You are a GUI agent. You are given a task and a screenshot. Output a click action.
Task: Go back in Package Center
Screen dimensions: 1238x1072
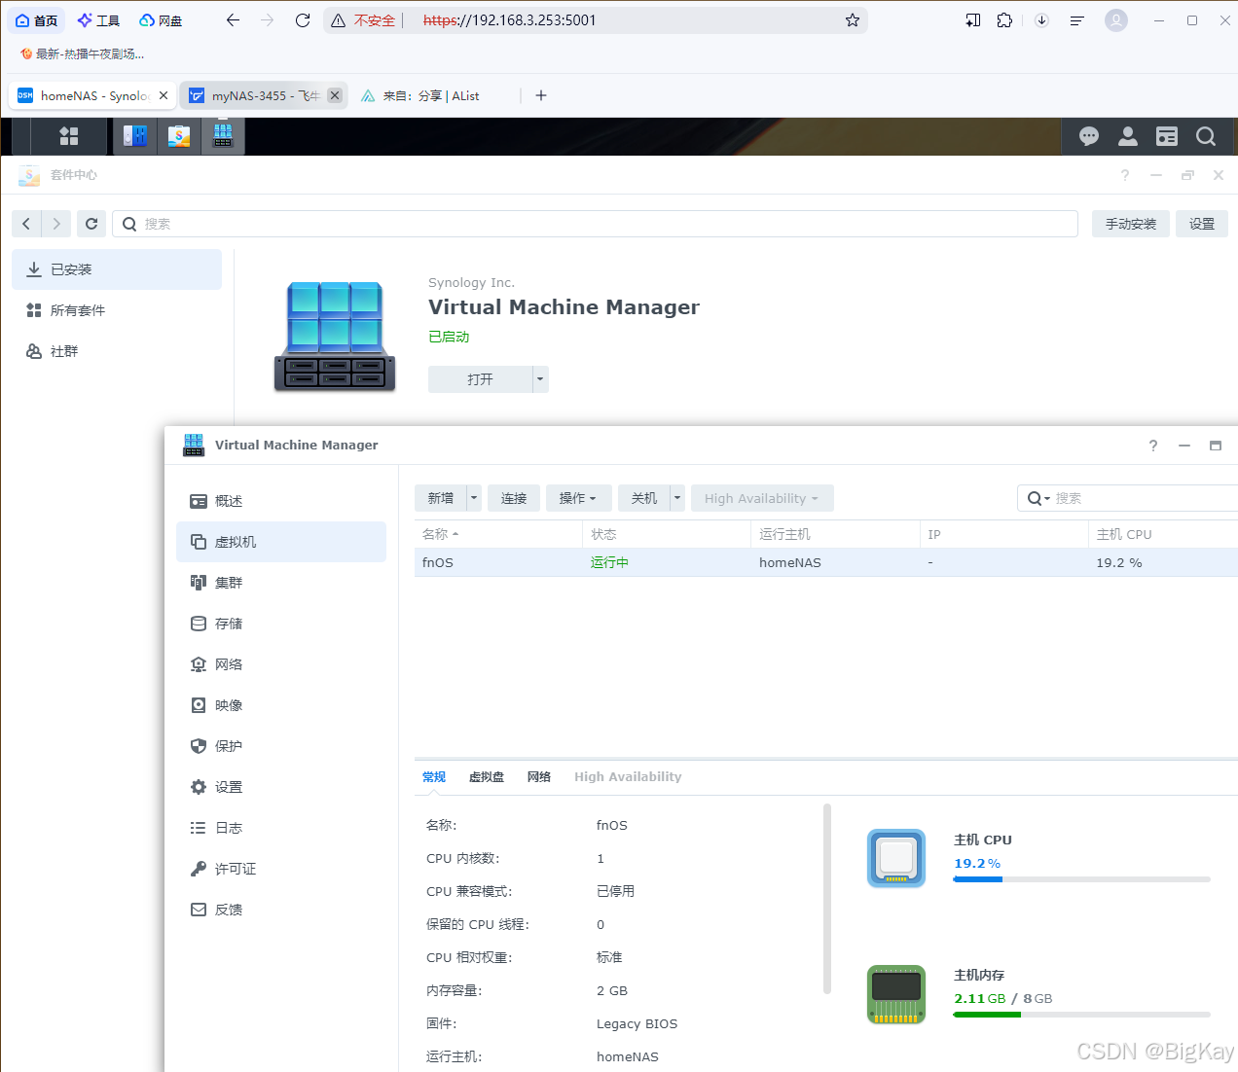pyautogui.click(x=26, y=224)
